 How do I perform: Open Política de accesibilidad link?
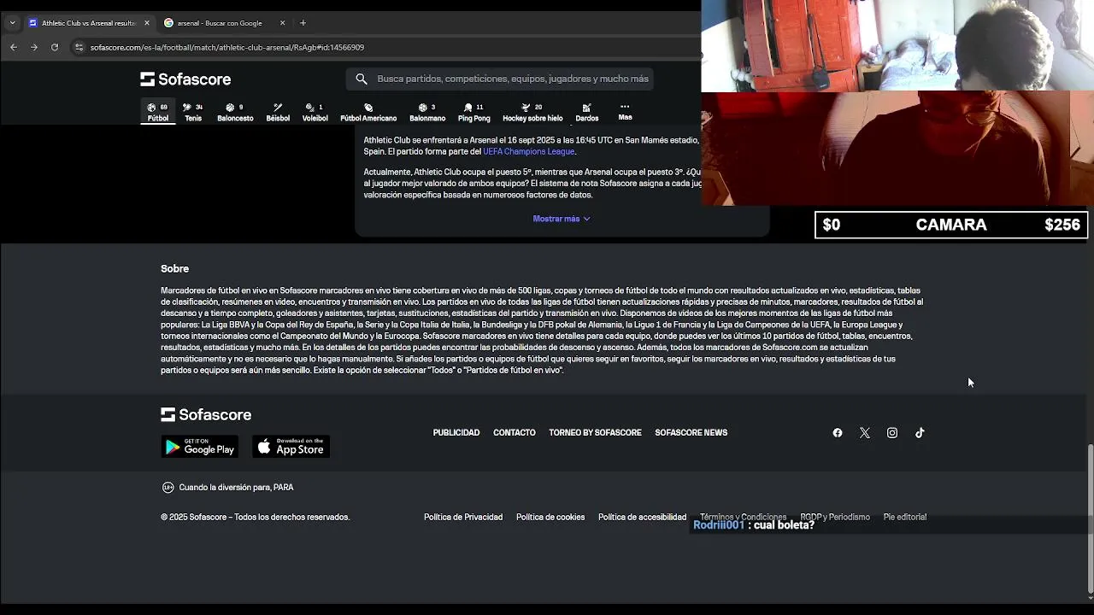click(x=642, y=517)
